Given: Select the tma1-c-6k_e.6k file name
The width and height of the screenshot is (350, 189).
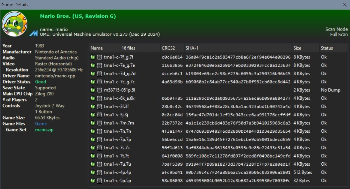Looking at the screenshot, I should 119,99.
